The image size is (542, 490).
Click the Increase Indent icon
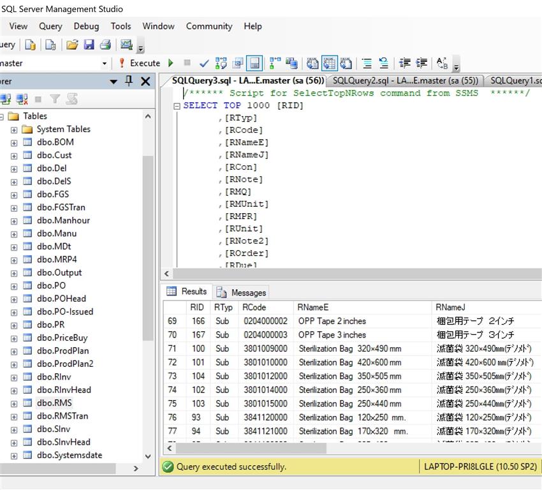tap(421, 63)
